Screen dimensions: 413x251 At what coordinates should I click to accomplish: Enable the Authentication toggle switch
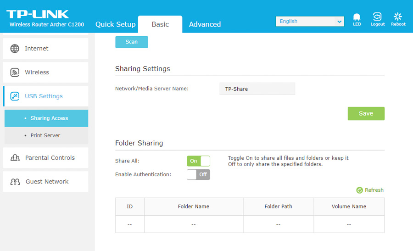click(x=198, y=175)
